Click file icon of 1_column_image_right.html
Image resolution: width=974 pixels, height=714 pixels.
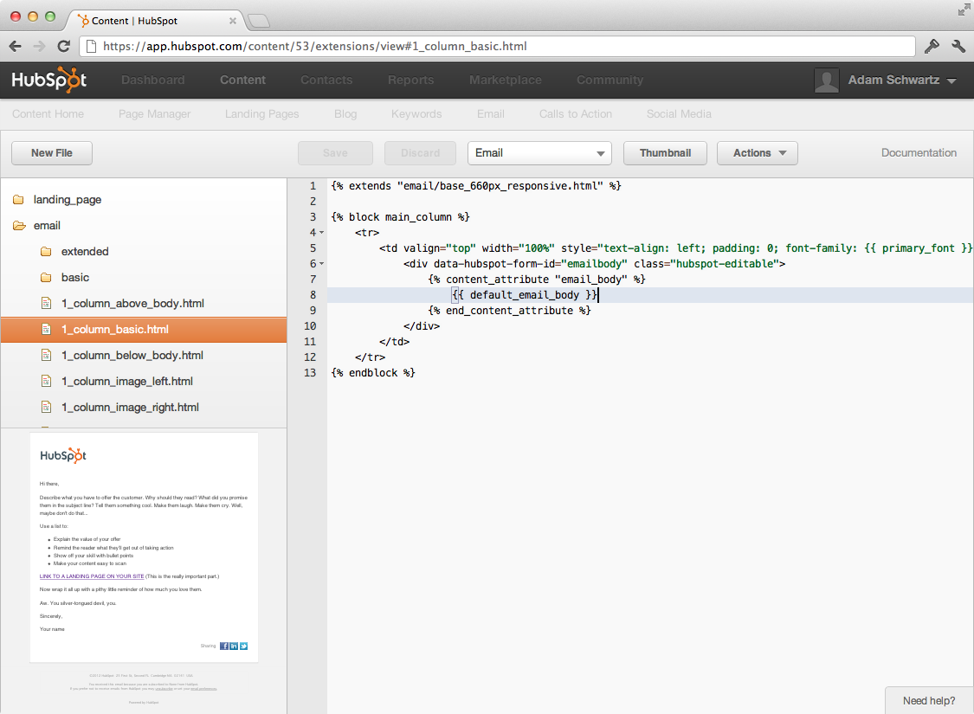46,408
